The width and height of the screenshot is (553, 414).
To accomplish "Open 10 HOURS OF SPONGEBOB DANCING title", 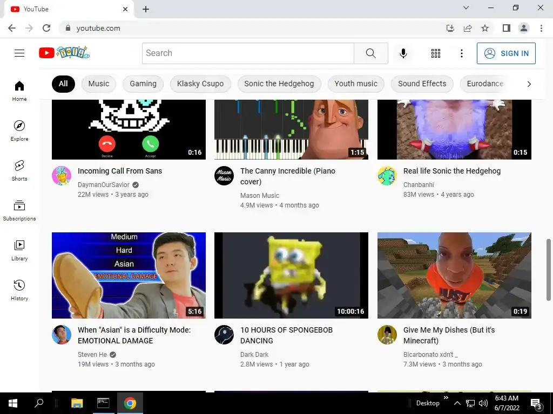I will 286,335.
